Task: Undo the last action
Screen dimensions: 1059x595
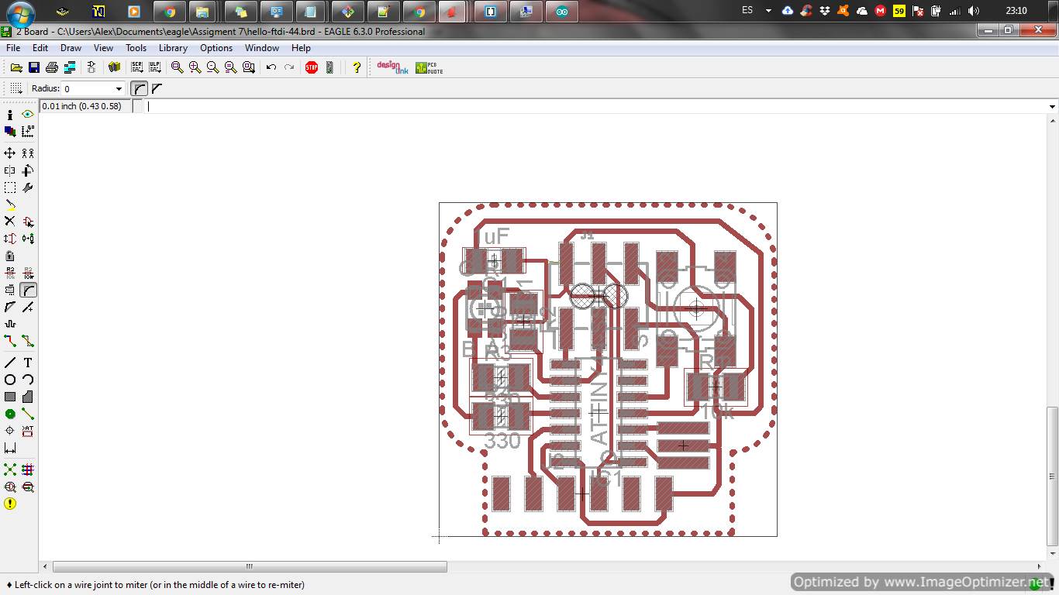Action: tap(271, 67)
